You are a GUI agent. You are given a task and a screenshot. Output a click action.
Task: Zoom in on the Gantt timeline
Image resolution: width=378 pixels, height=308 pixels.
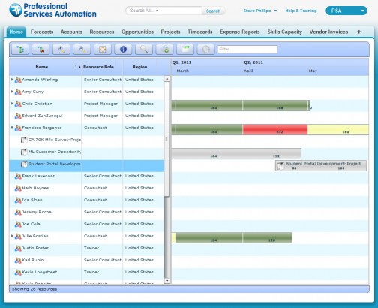pyautogui.click(x=61, y=50)
